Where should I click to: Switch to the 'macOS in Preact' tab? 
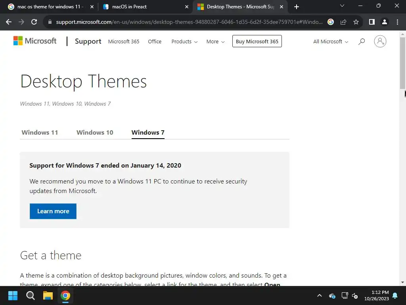click(145, 7)
